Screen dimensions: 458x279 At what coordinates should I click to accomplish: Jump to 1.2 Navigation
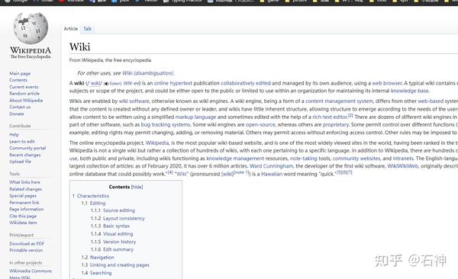(98, 258)
